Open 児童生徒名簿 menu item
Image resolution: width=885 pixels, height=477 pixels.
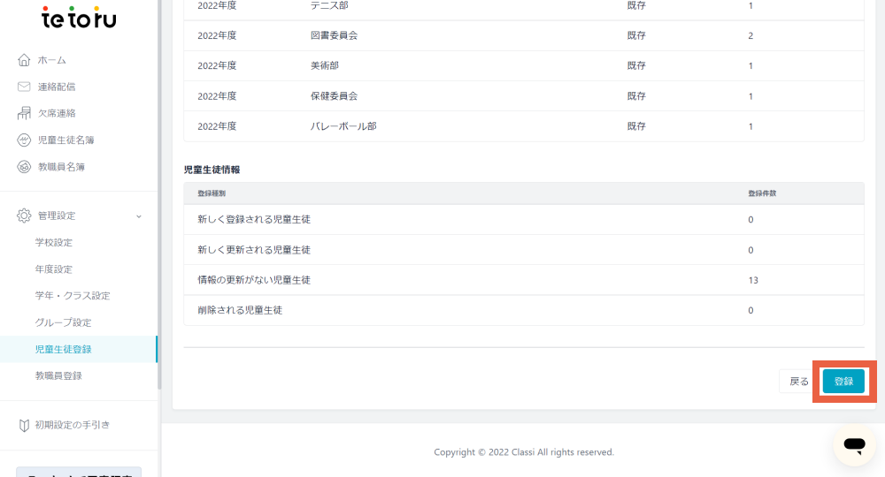(x=66, y=140)
